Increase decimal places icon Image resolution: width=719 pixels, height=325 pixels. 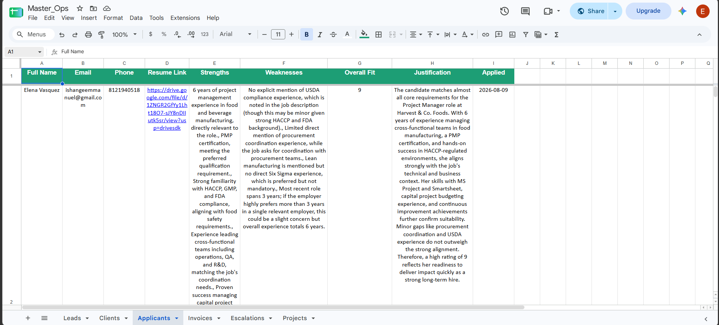point(191,34)
